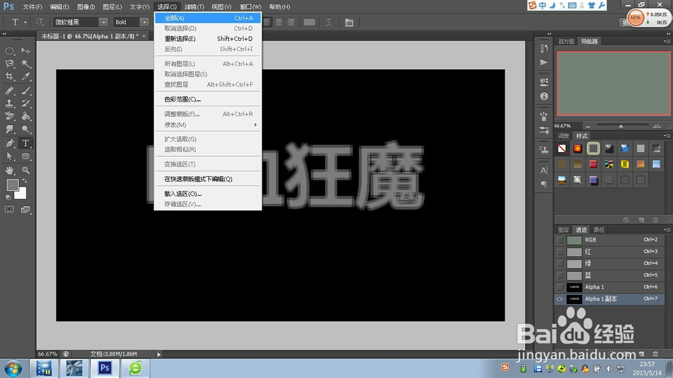Open the Actions panel play icon
Screen dimensions: 673x378
(x=544, y=62)
